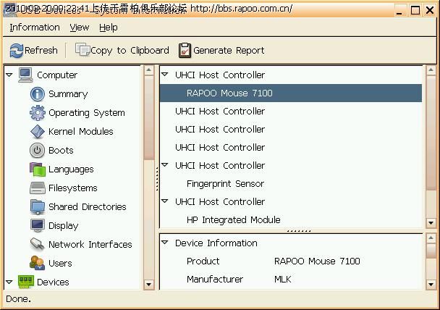Click the Manufacturer value MLK

[x=282, y=280]
